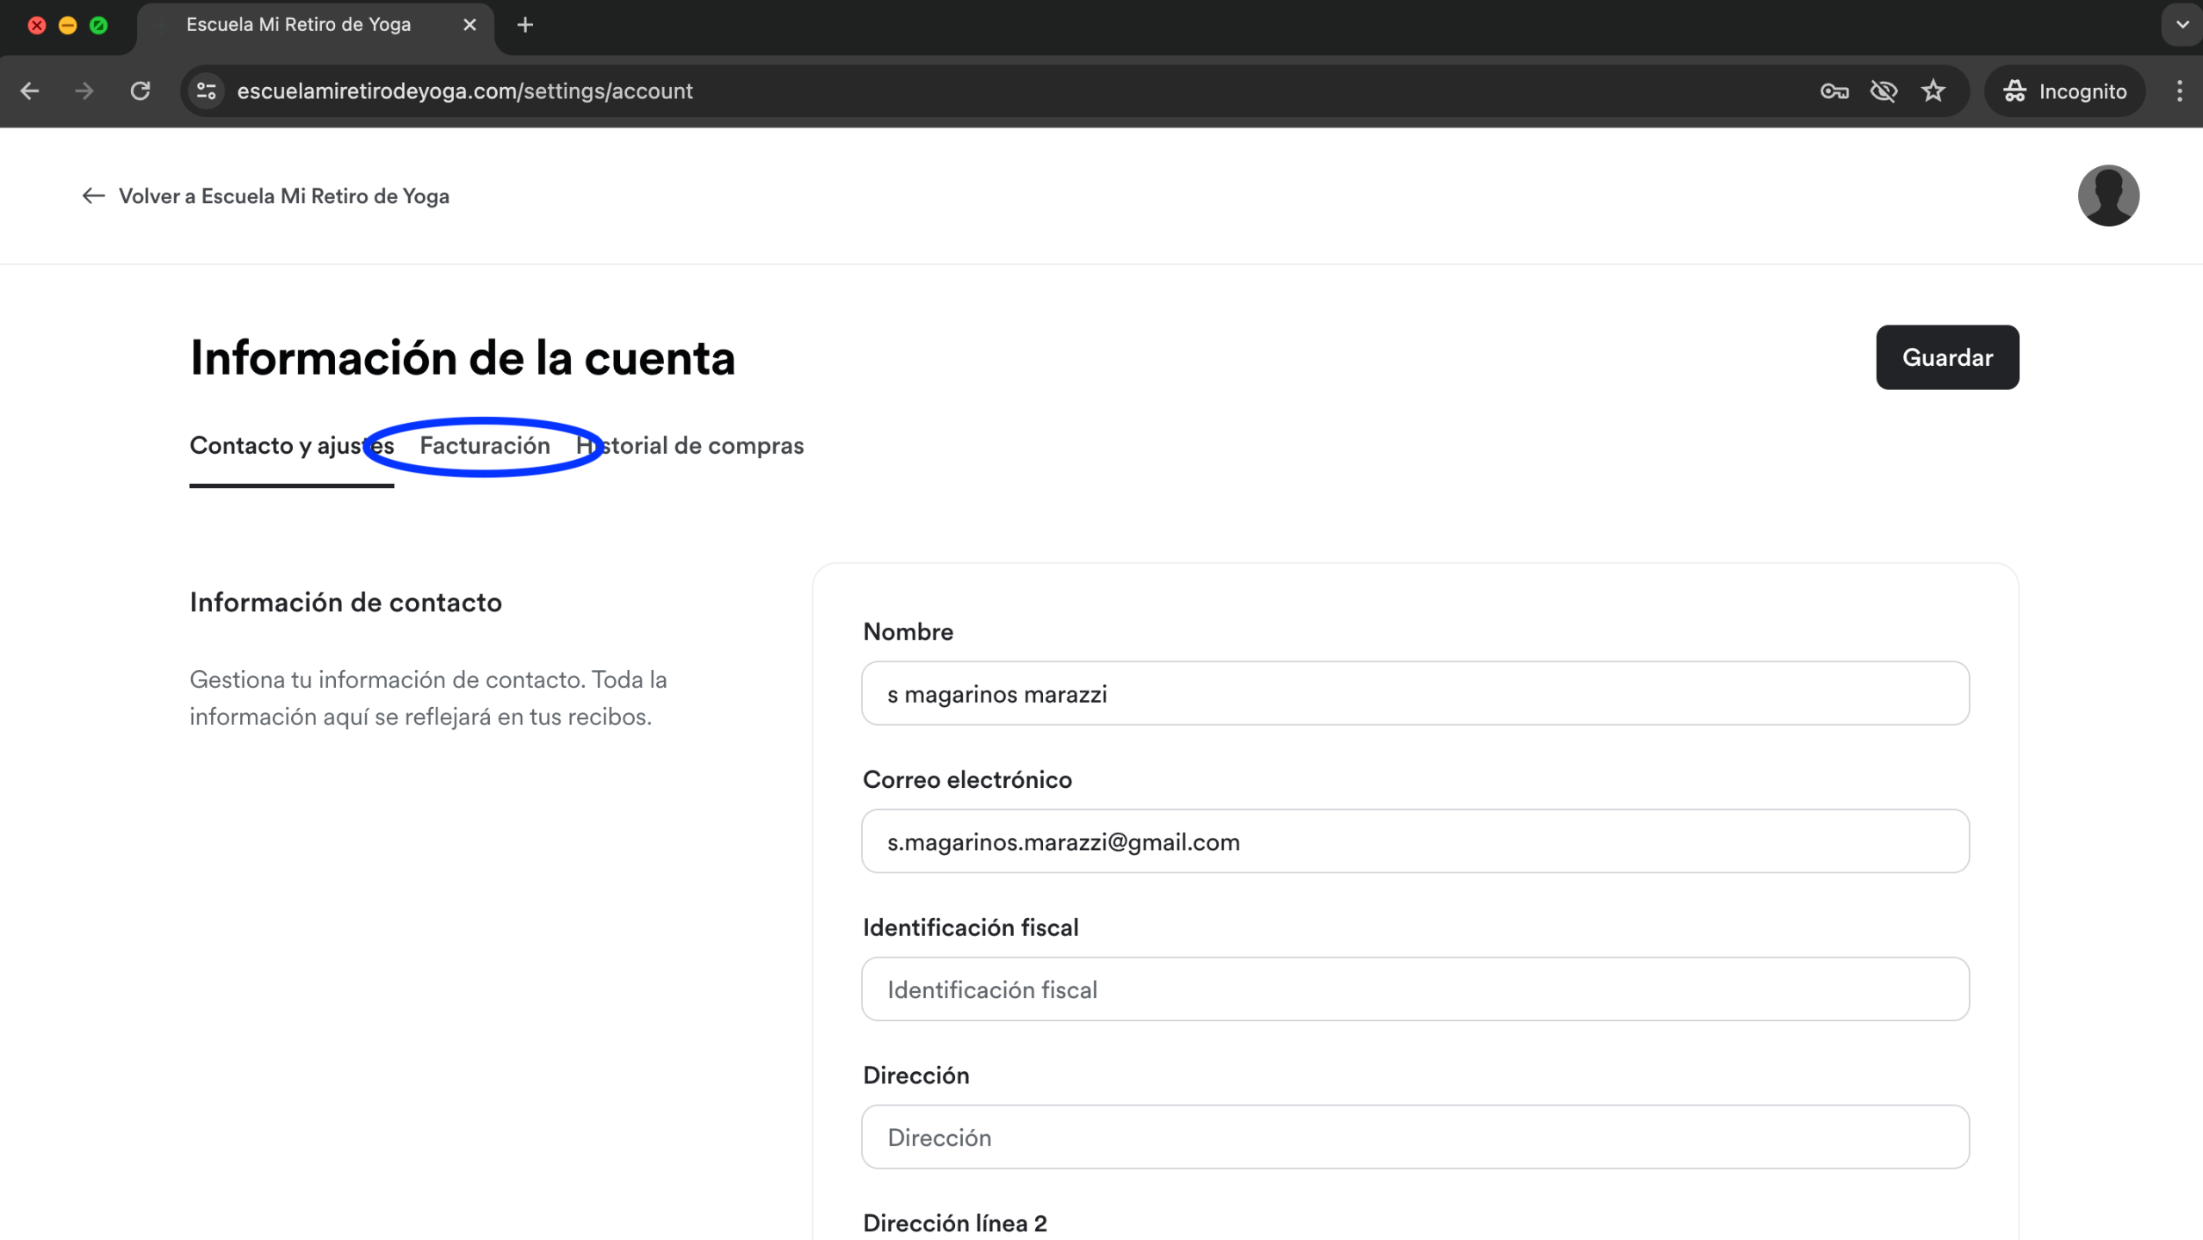Screen dimensions: 2203x1240
Task: Open a new browser tab
Action: (525, 25)
